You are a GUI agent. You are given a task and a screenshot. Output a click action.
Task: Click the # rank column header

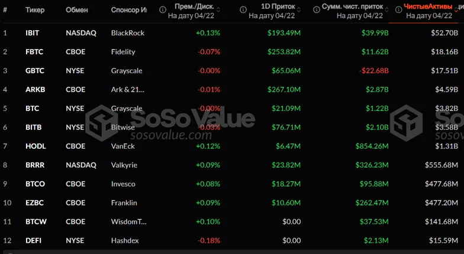[x=5, y=10]
